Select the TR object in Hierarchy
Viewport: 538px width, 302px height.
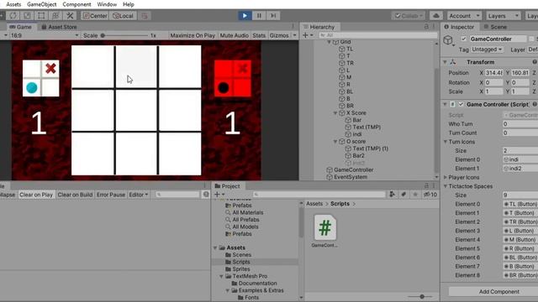click(350, 64)
